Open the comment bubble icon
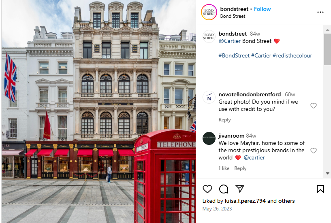 (x=224, y=189)
